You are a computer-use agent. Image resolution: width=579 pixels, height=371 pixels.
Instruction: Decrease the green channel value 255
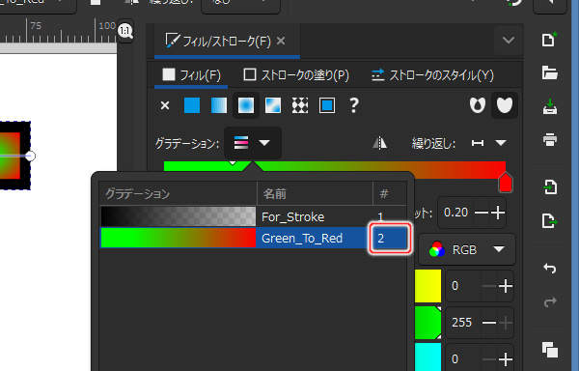pos(489,323)
